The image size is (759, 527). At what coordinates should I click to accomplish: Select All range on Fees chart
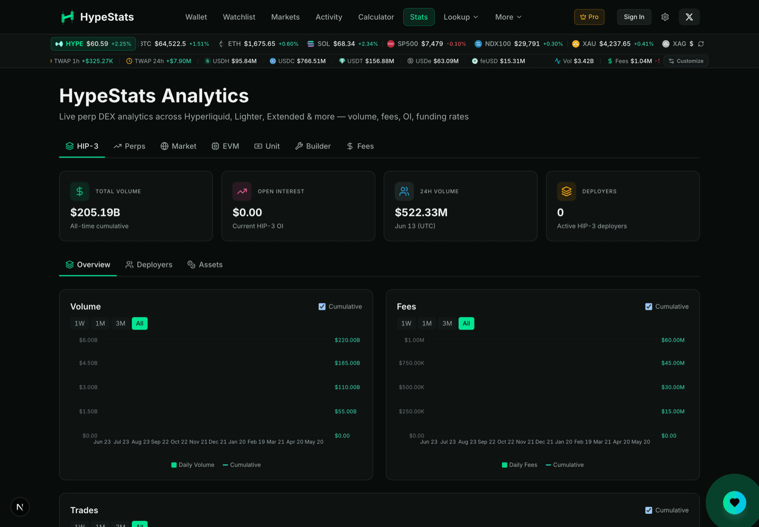pos(466,324)
